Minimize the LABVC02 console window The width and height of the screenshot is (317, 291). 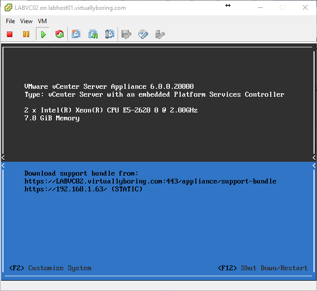[x=260, y=8]
